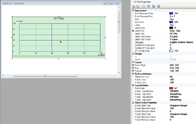This screenshot has height=124, width=196.
Task: Click the Y-Label text on the chart
Action: (x=19, y=21)
